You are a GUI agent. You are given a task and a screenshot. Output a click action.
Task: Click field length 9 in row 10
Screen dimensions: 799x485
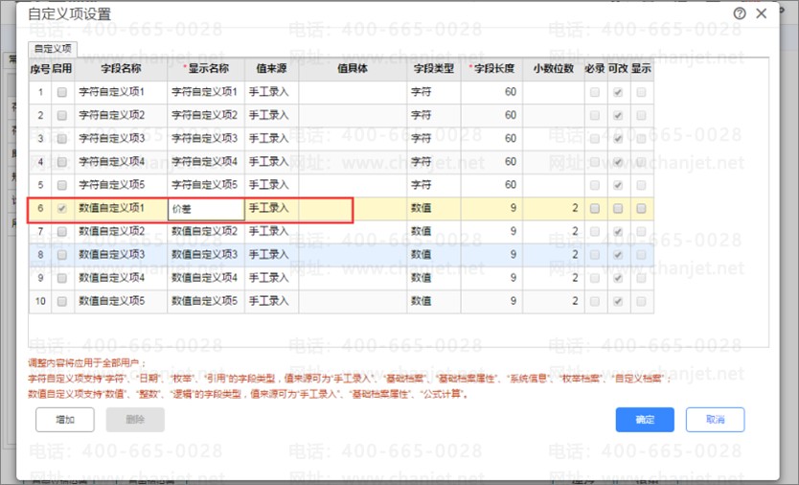click(x=491, y=301)
